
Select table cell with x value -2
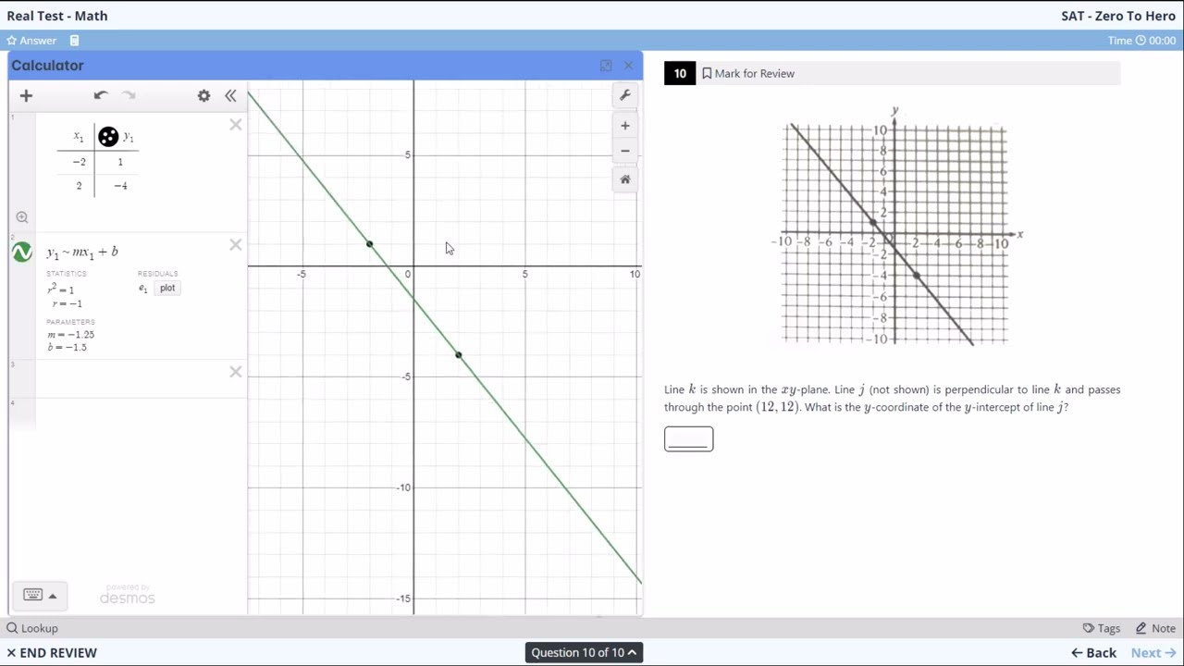point(79,162)
